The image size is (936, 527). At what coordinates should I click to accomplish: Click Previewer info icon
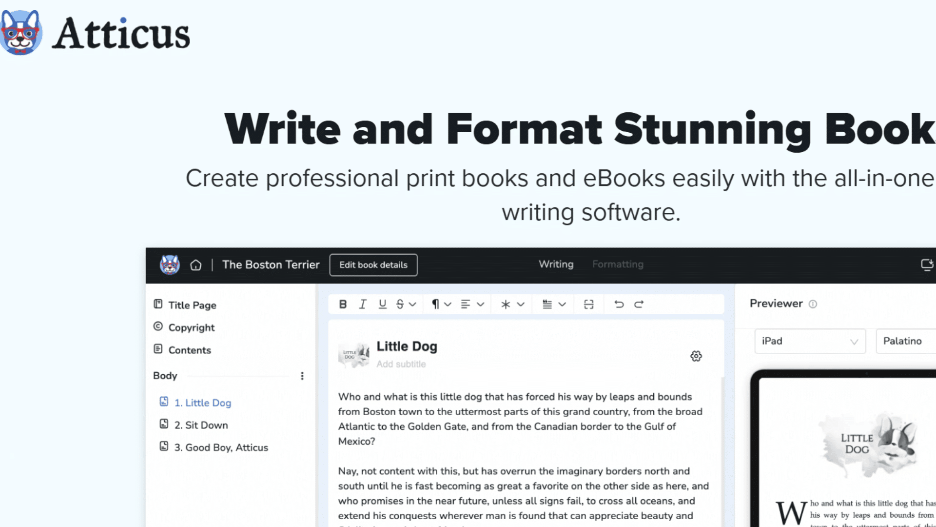(x=813, y=304)
